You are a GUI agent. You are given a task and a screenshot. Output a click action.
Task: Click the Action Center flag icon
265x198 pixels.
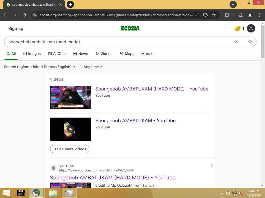point(228,193)
